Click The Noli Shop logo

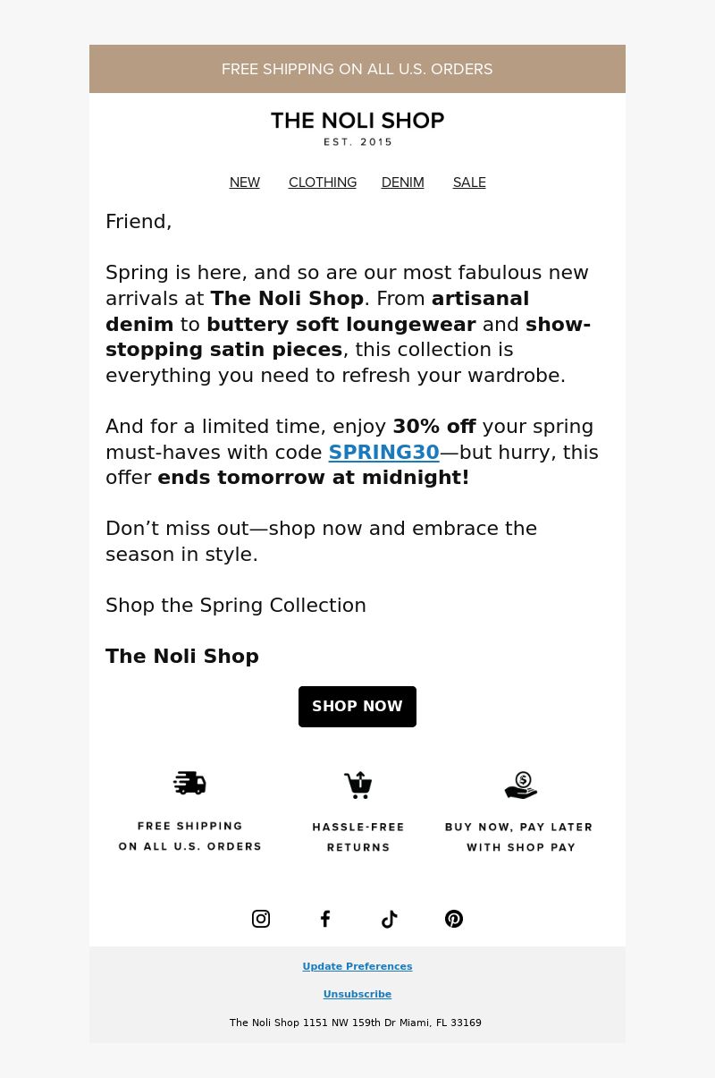[x=357, y=128]
